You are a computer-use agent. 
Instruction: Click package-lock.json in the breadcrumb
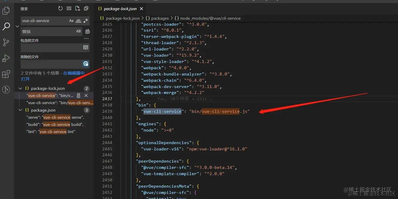point(123,18)
